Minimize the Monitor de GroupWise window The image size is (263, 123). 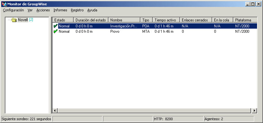[x=248, y=4]
